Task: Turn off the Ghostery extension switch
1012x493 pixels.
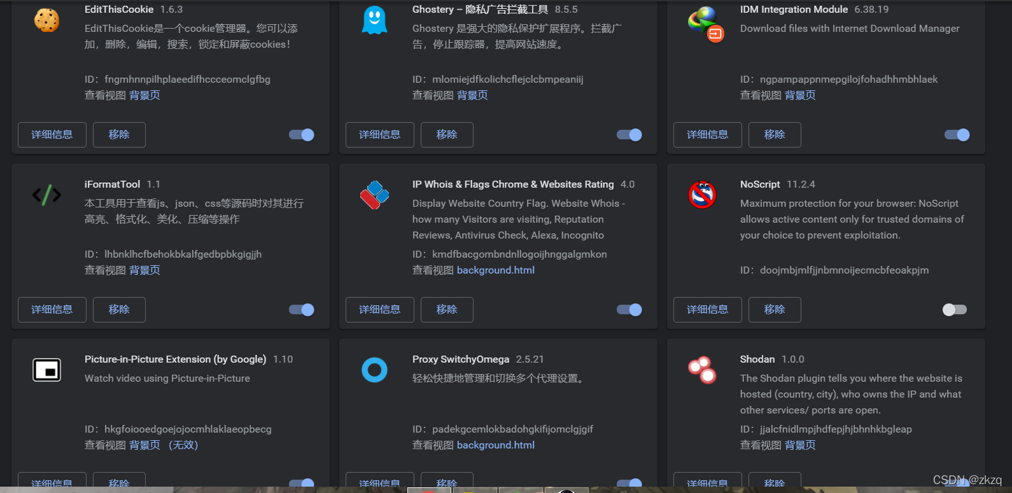Action: [x=629, y=135]
